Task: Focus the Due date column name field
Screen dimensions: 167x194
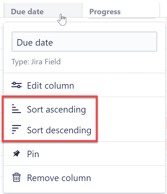Action: [x=84, y=42]
